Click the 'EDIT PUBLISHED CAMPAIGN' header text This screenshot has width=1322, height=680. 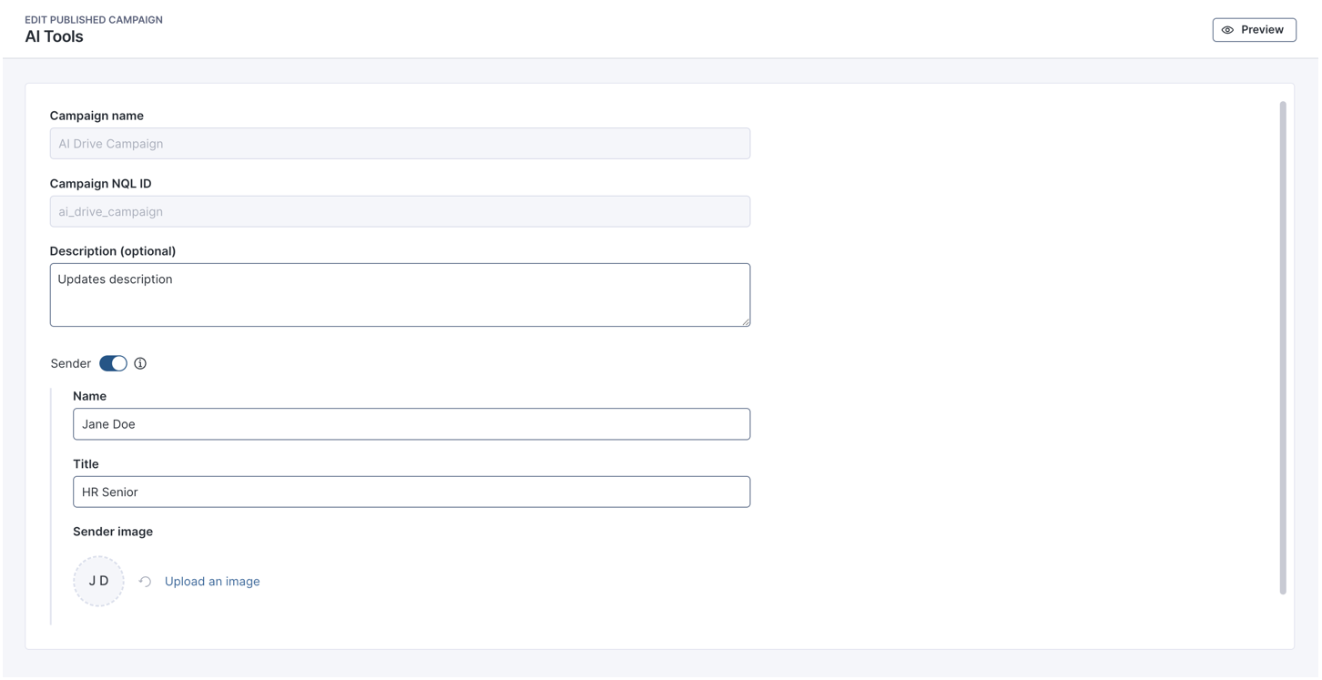tap(94, 19)
